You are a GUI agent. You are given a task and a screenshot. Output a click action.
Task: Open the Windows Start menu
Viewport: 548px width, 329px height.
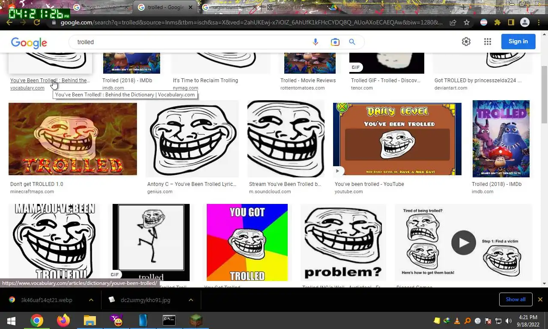[x=11, y=321]
